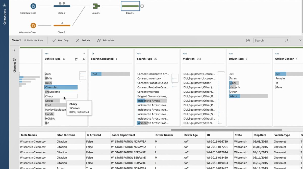This screenshot has height=169, width=303.
Task: Expand the Changes pane
Action: pyautogui.click(x=14, y=50)
